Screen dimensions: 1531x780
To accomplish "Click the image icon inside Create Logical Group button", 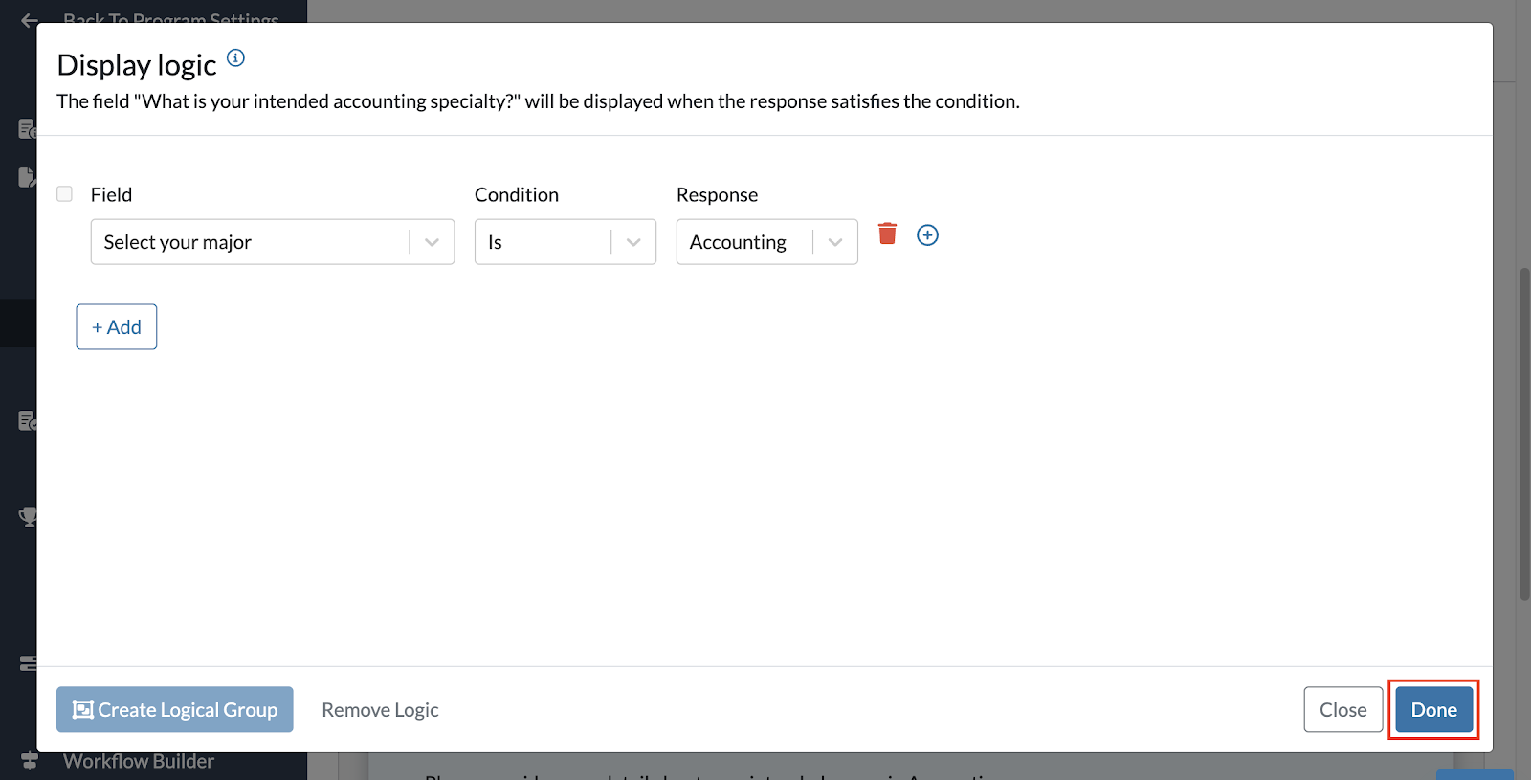I will coord(84,709).
